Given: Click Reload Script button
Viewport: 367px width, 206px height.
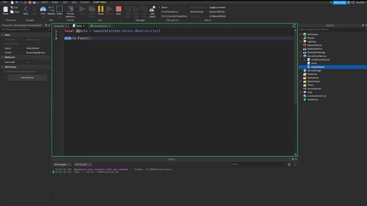Looking at the screenshot, I should coord(197,11).
